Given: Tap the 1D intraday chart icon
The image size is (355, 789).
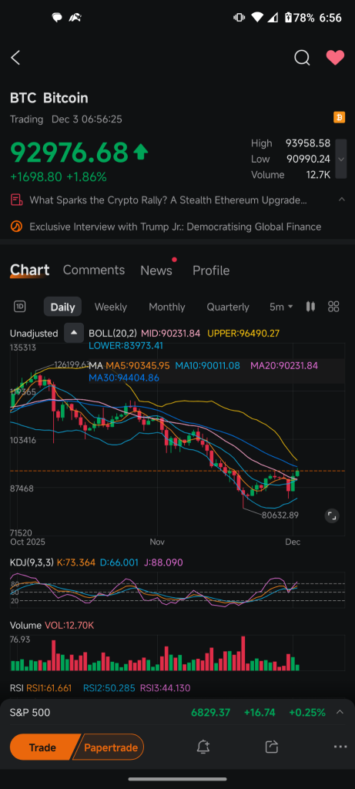Looking at the screenshot, I should pyautogui.click(x=19, y=307).
